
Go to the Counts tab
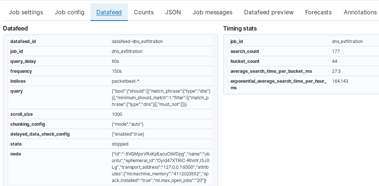pos(144,12)
